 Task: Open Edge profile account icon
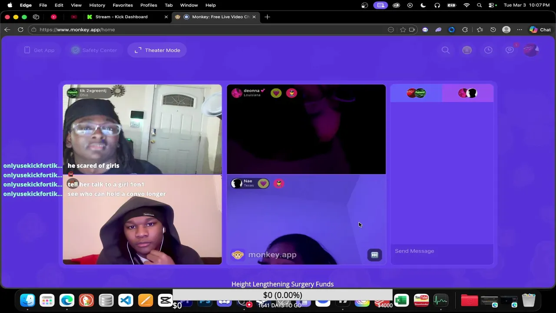coord(506,30)
